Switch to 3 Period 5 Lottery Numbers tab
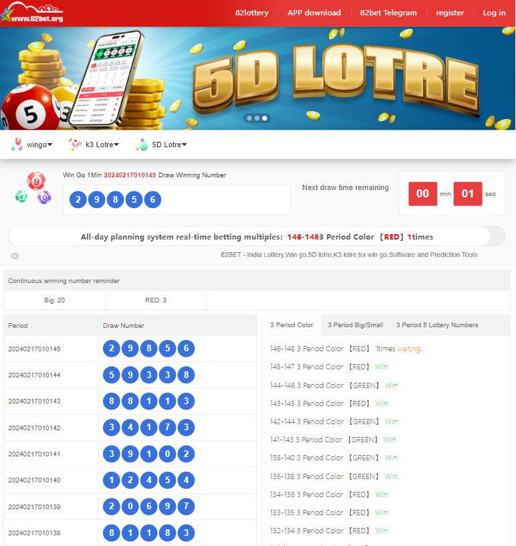The image size is (516, 546). point(437,325)
